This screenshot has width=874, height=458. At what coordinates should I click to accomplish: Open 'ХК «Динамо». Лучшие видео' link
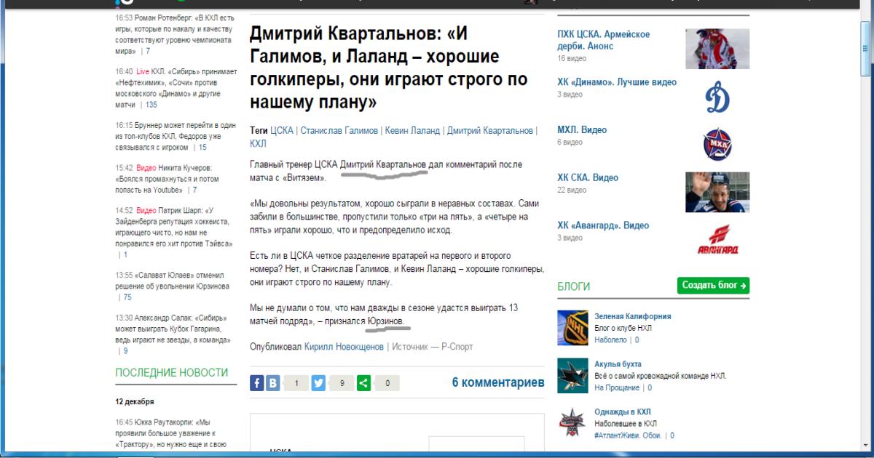[616, 83]
